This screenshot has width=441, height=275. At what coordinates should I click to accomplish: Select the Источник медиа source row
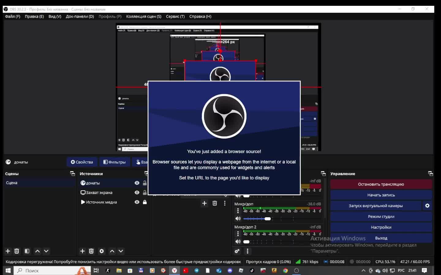(113, 202)
